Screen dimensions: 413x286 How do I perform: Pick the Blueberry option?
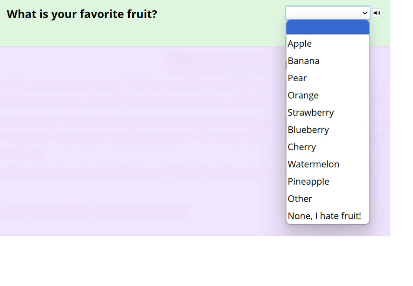328,130
